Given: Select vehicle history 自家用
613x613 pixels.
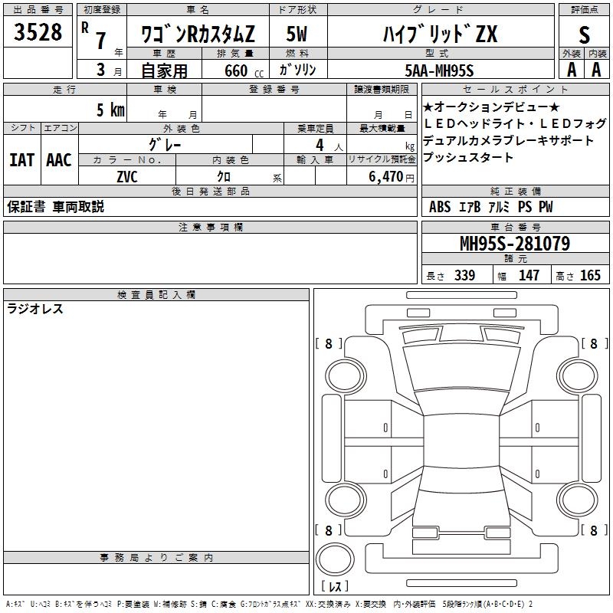Looking at the screenshot, I should (164, 70).
